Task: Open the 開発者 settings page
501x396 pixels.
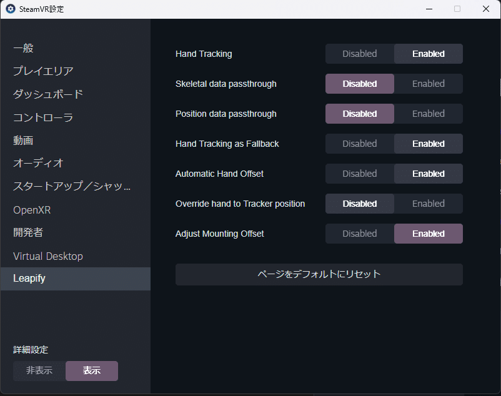Action: point(76,232)
